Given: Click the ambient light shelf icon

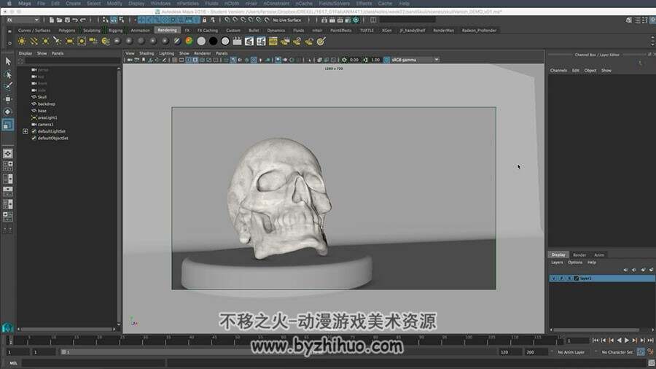Looking at the screenshot, I should pos(22,42).
